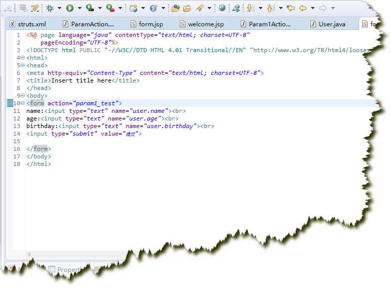The width and height of the screenshot is (391, 287).
Task: Click the Show Whitespace Characters icon
Action: (x=35, y=8)
